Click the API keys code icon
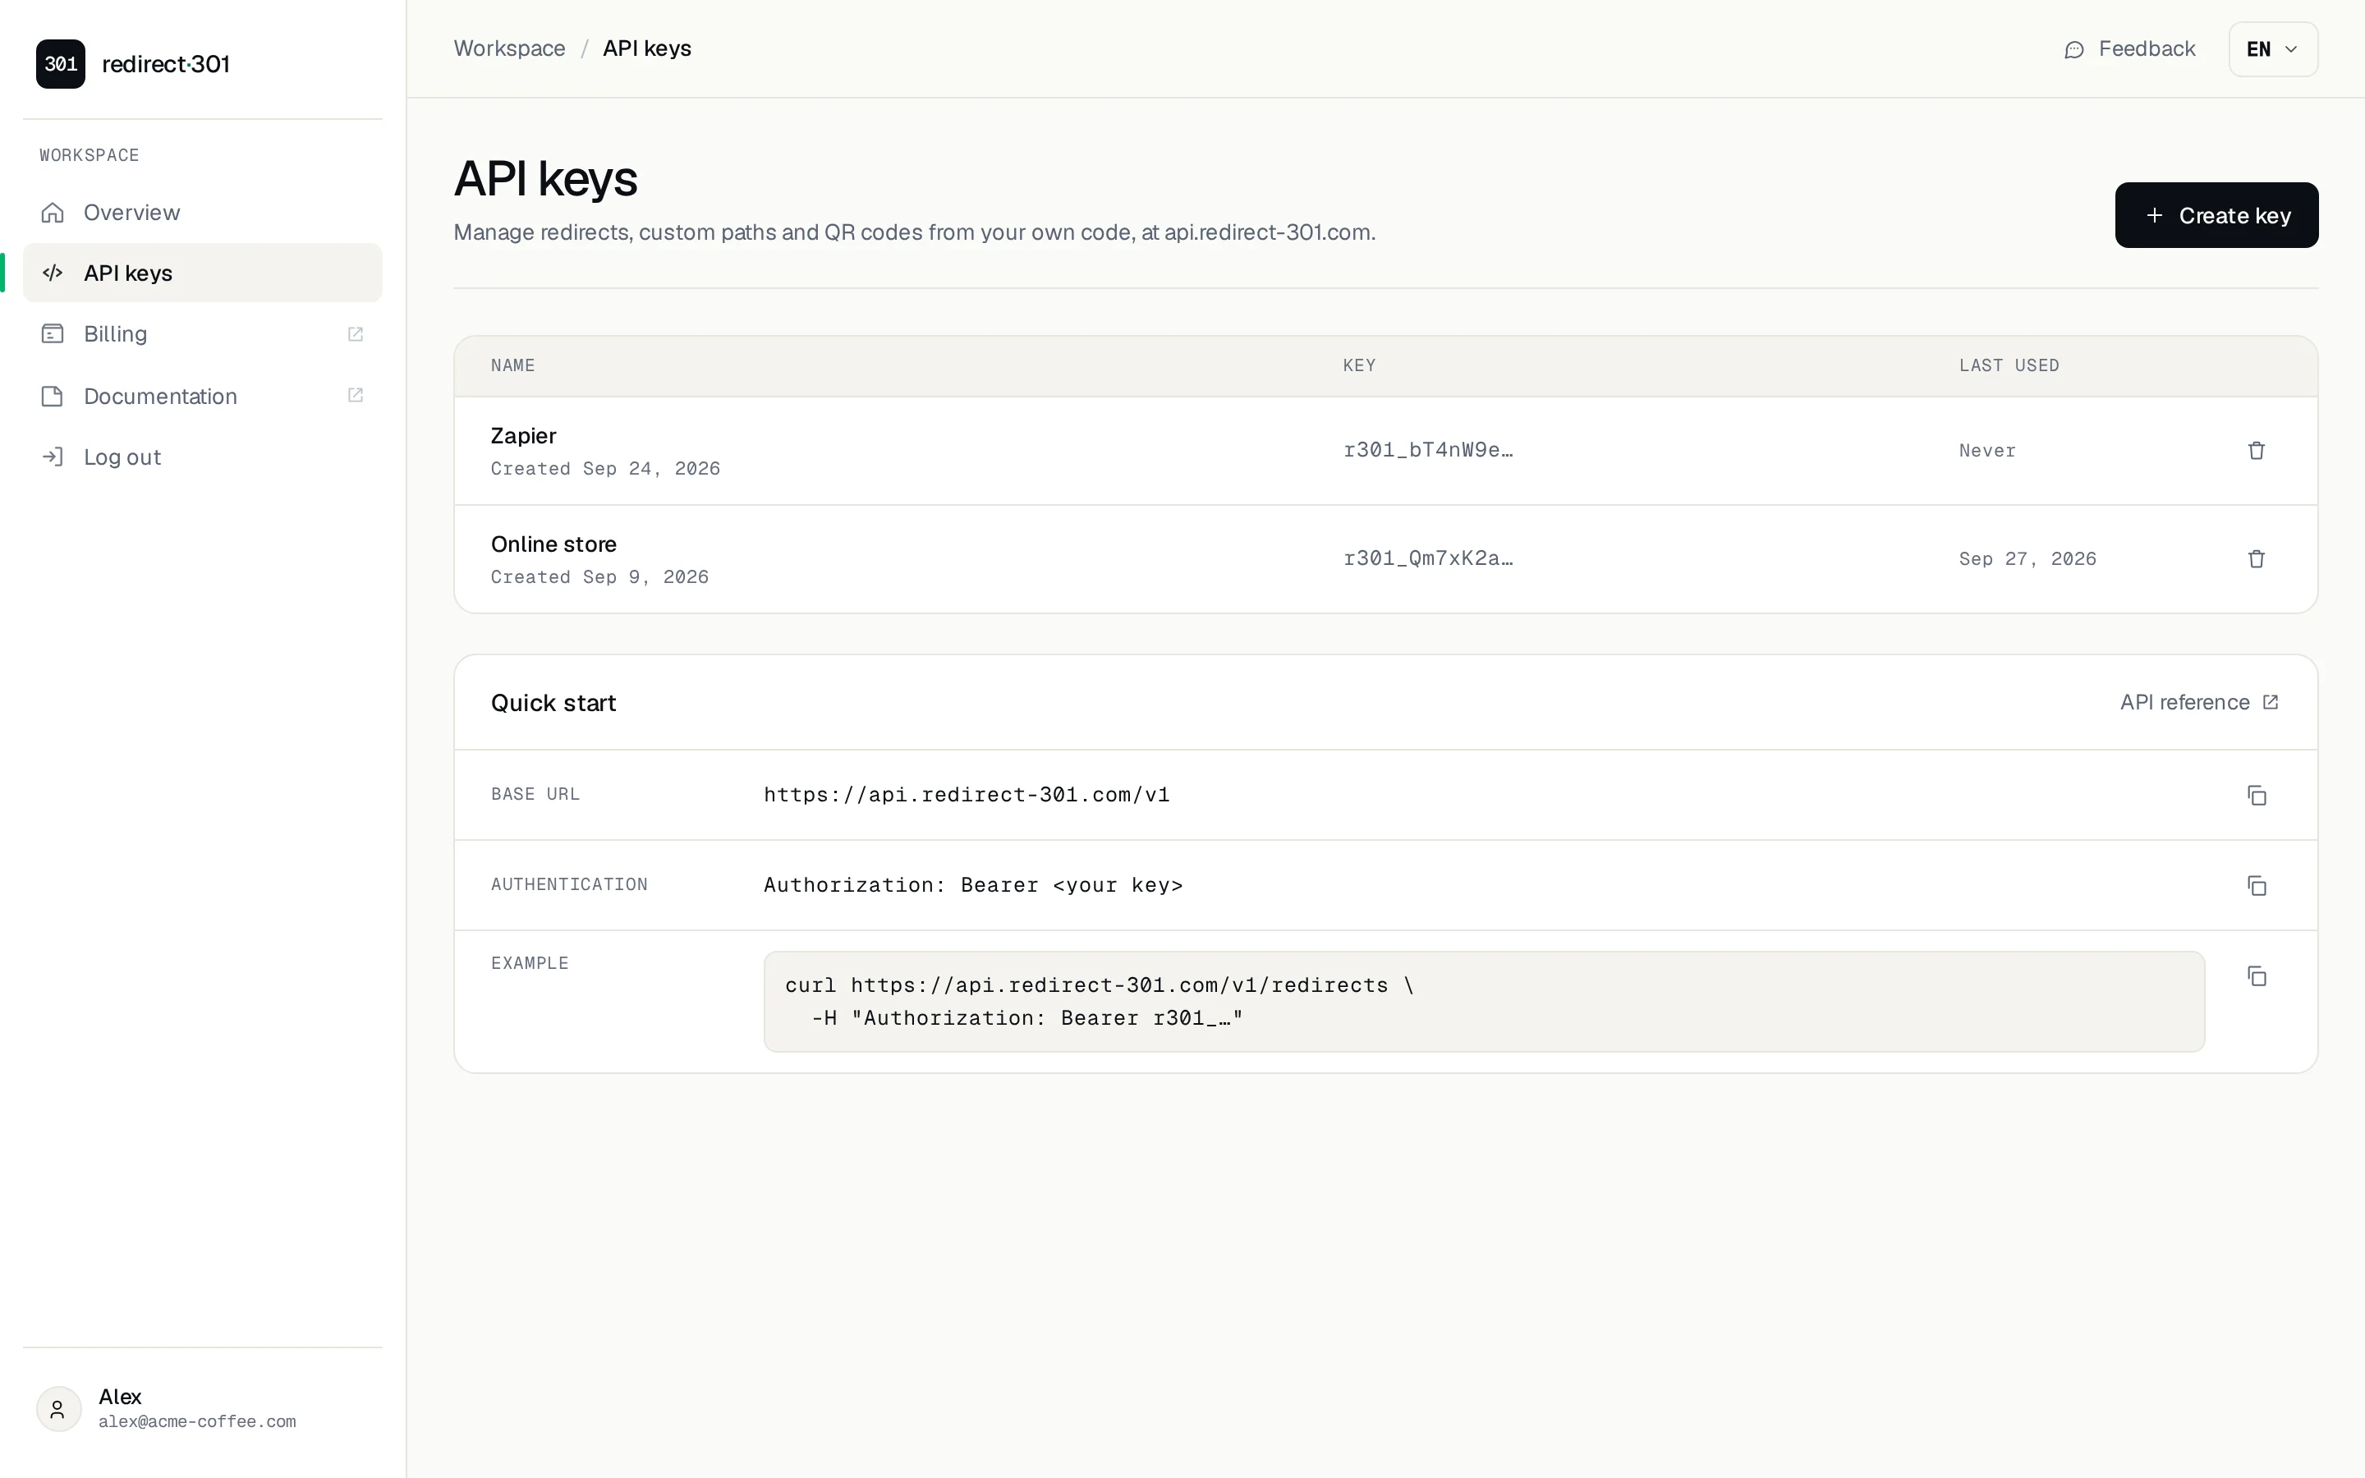Image resolution: width=2365 pixels, height=1478 pixels. pyautogui.click(x=53, y=273)
